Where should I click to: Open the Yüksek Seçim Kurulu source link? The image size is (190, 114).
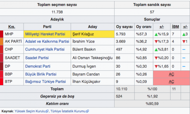(30, 111)
